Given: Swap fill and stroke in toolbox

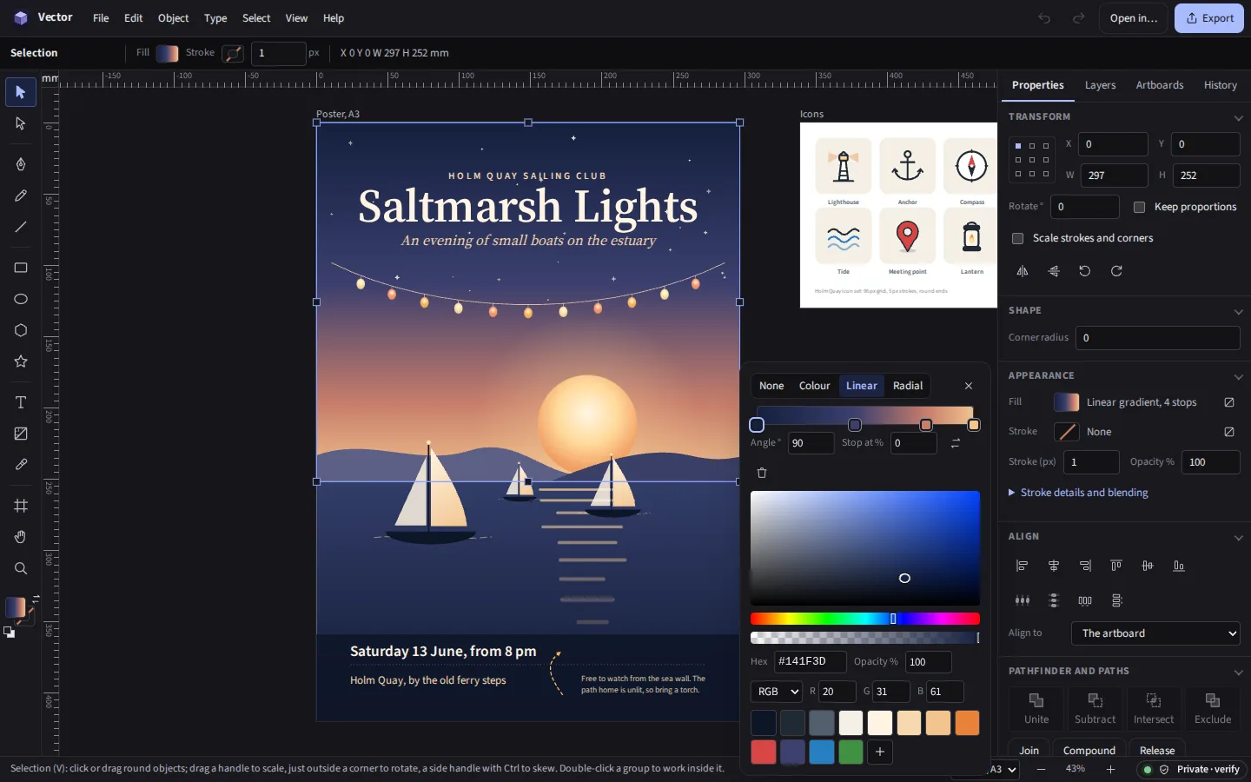Looking at the screenshot, I should pos(36,598).
